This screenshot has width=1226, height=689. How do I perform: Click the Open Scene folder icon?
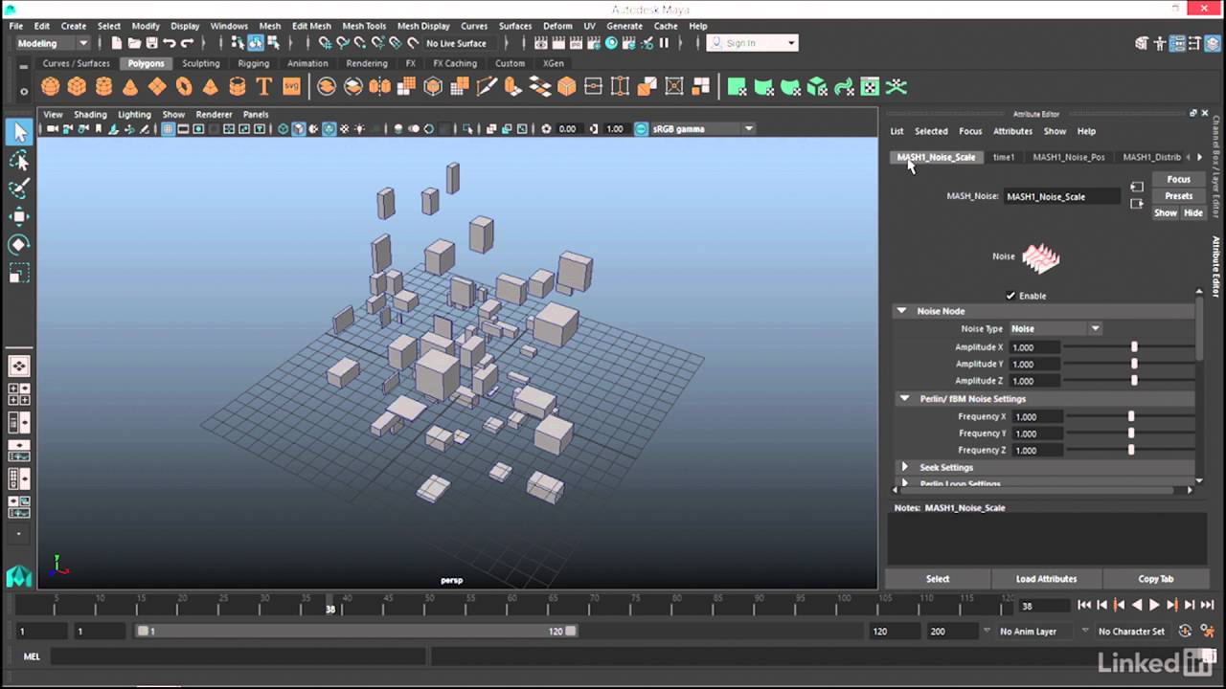coord(134,43)
